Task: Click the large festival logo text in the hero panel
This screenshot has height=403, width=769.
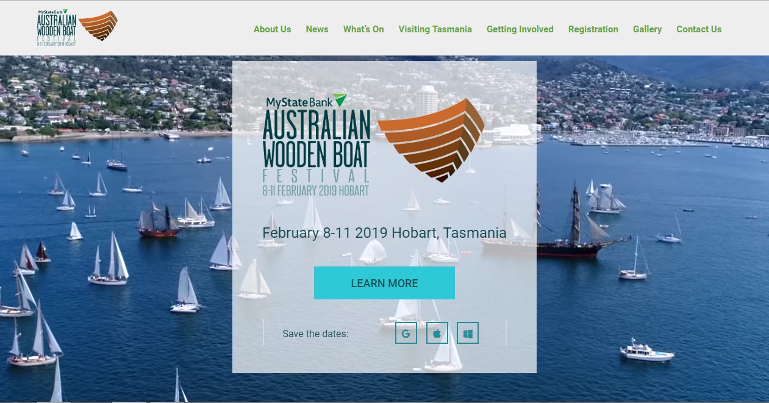Action: [316, 145]
